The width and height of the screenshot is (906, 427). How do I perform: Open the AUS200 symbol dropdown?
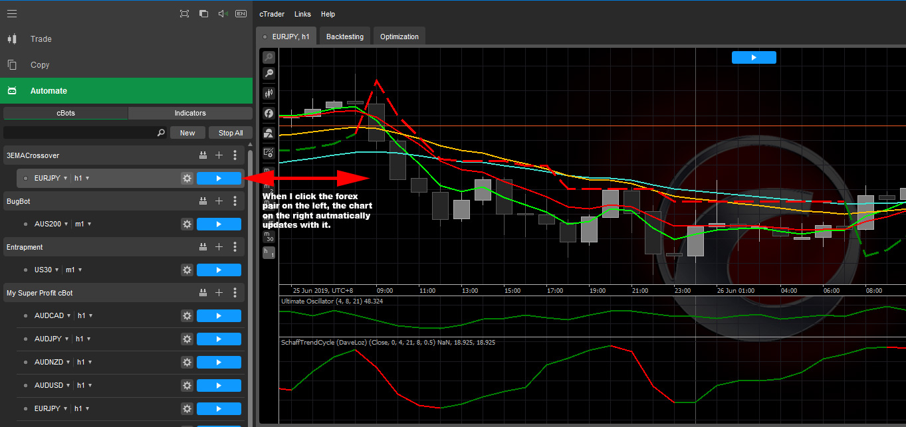pyautogui.click(x=51, y=224)
